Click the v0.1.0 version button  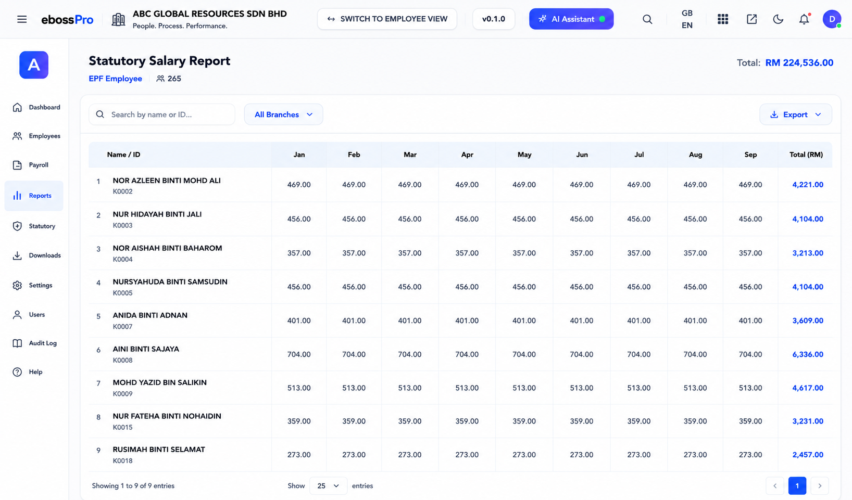pos(494,19)
